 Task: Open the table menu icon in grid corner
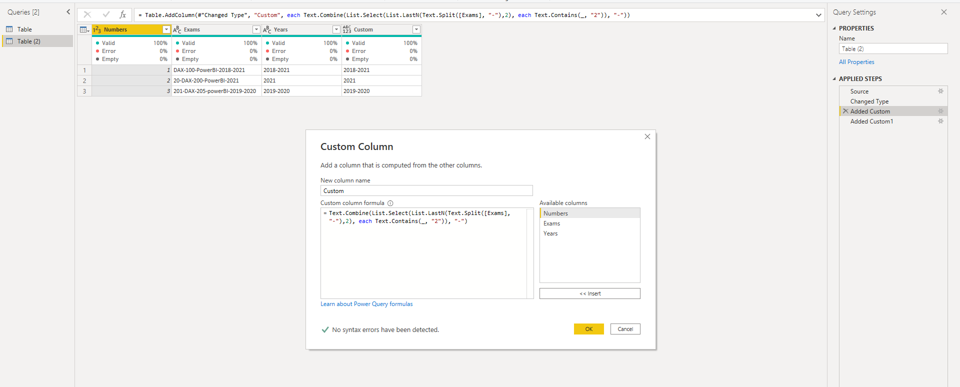coord(84,30)
